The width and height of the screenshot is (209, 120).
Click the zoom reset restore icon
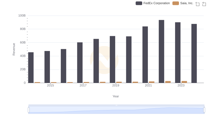click(204, 4)
